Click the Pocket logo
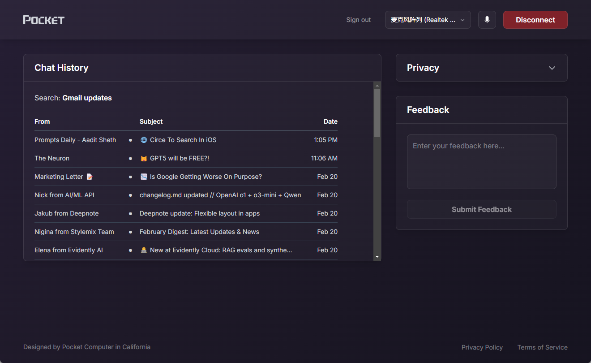 (44, 20)
